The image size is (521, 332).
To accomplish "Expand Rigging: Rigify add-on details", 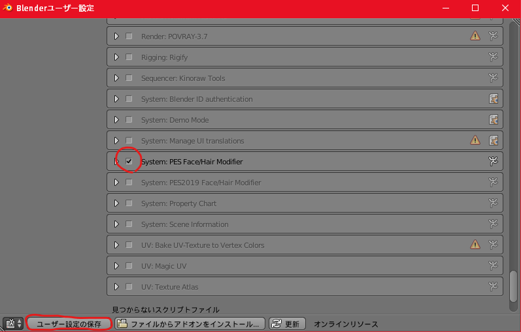I will tap(116, 57).
